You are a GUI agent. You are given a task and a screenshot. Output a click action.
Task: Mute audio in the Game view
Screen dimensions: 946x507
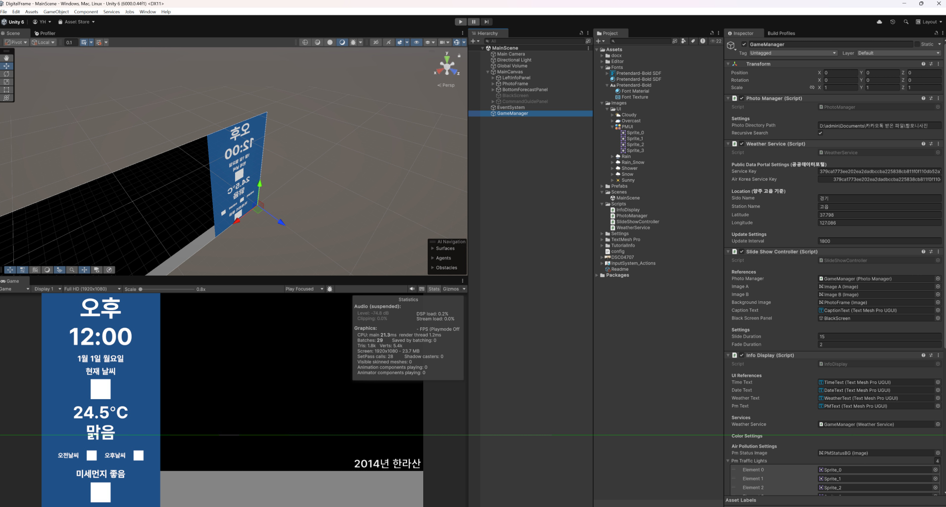[412, 289]
